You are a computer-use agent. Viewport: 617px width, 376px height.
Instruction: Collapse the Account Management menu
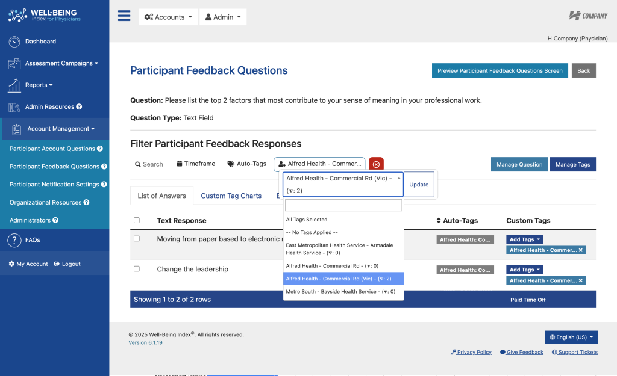61,129
